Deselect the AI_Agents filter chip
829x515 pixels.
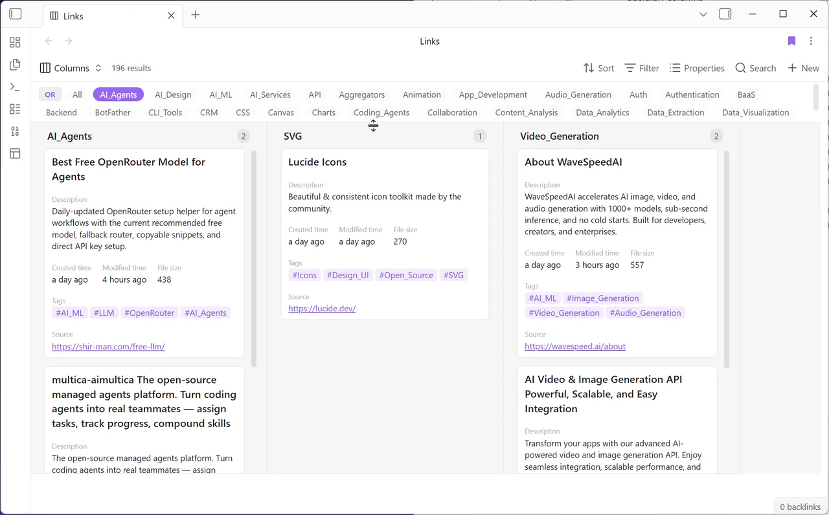click(x=119, y=94)
